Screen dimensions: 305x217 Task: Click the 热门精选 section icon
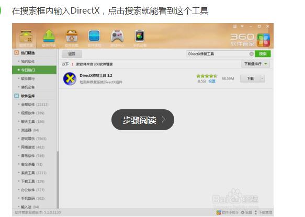(17, 53)
